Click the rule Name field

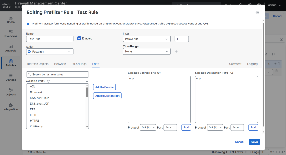coord(50,39)
